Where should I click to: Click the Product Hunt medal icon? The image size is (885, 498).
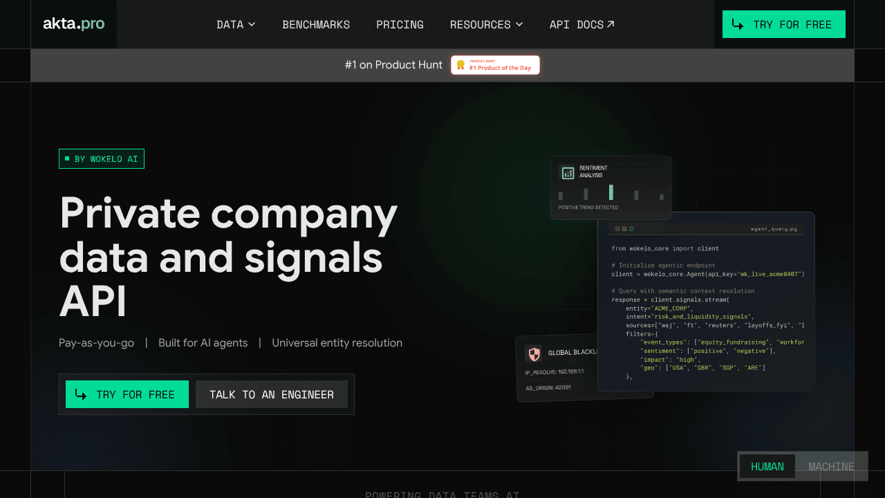[x=460, y=65]
